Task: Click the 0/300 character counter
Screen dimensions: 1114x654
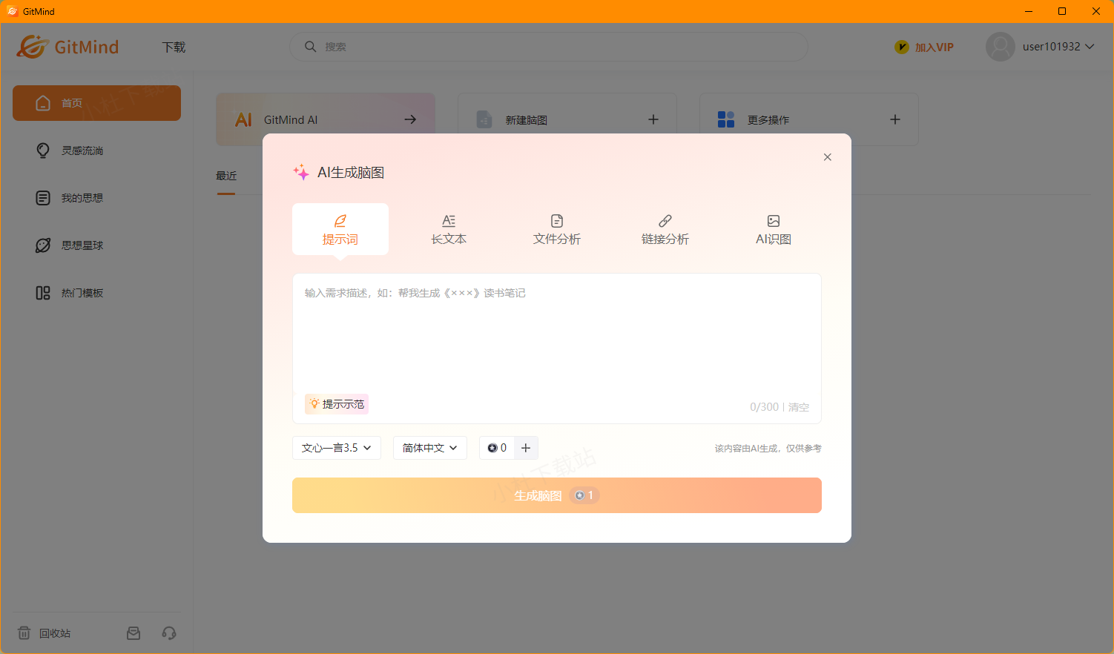Action: 764,407
